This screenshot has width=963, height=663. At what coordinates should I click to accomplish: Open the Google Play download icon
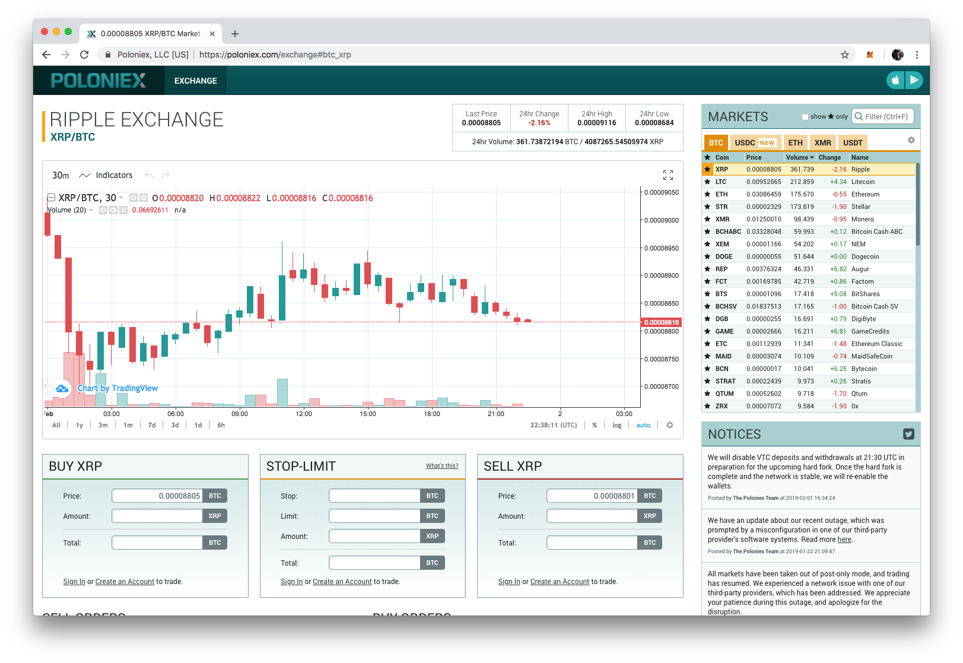tap(914, 80)
